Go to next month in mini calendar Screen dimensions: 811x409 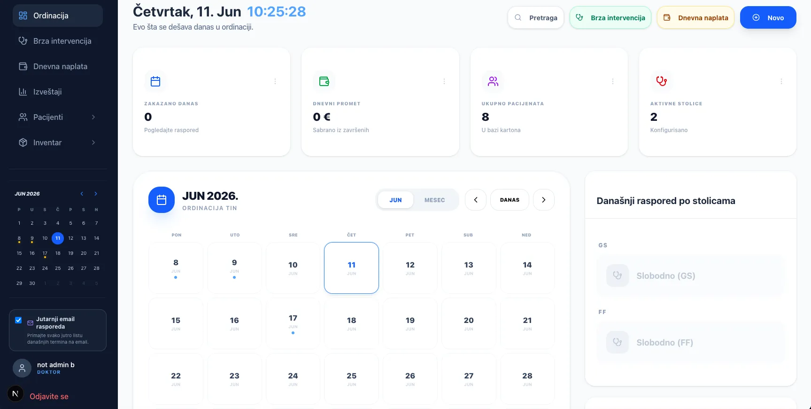point(96,194)
